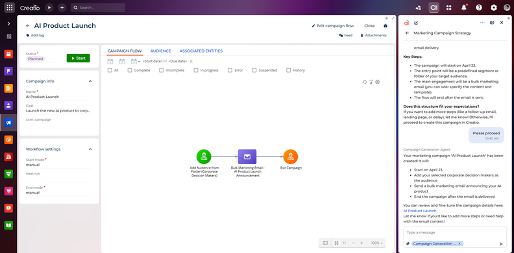Open the purple contacts section in sidebar

(x=8, y=105)
